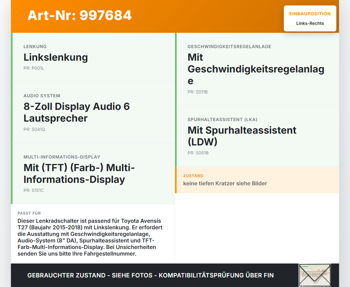Click the LENKUNG label
The height and width of the screenshot is (287, 350).
(35, 47)
